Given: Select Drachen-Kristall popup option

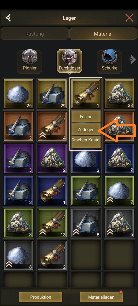Looking at the screenshot, I should coord(86,143).
